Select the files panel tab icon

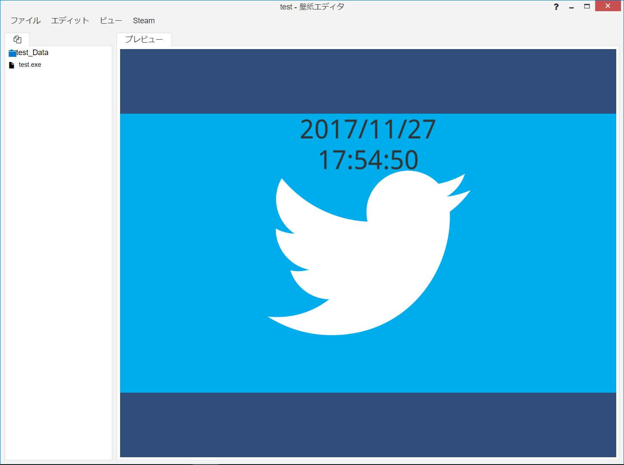pyautogui.click(x=17, y=39)
